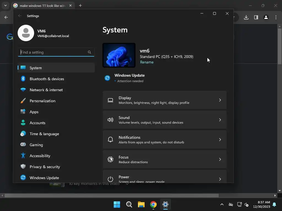
Task: Open Privacy & security label in sidebar
Action: (45, 167)
